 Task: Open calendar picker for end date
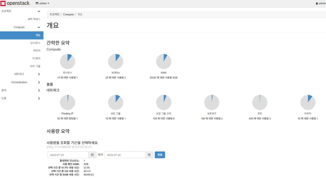(149, 155)
